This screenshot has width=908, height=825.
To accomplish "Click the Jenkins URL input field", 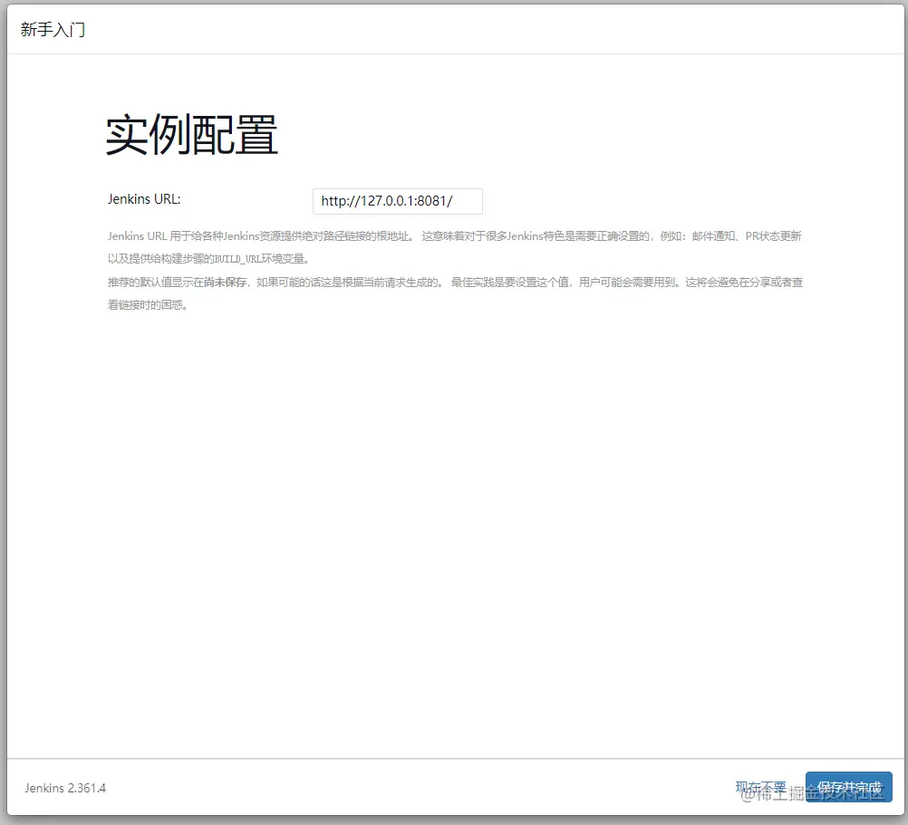I will pos(397,201).
